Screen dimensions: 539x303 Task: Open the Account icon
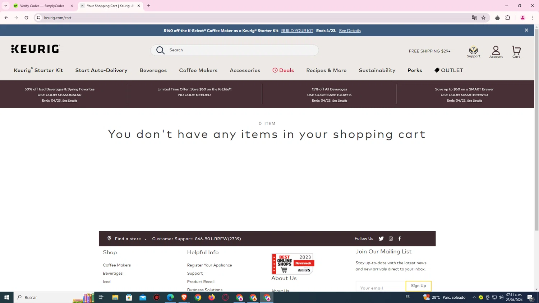click(x=496, y=52)
